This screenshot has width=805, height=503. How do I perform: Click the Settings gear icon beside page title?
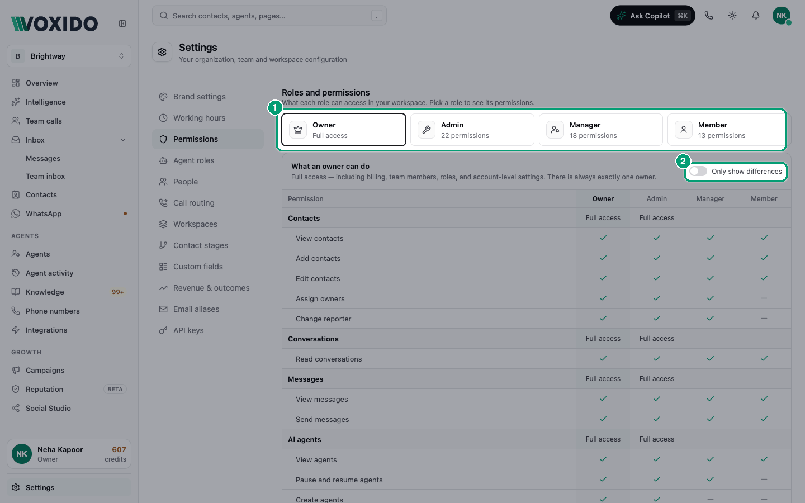tap(162, 52)
